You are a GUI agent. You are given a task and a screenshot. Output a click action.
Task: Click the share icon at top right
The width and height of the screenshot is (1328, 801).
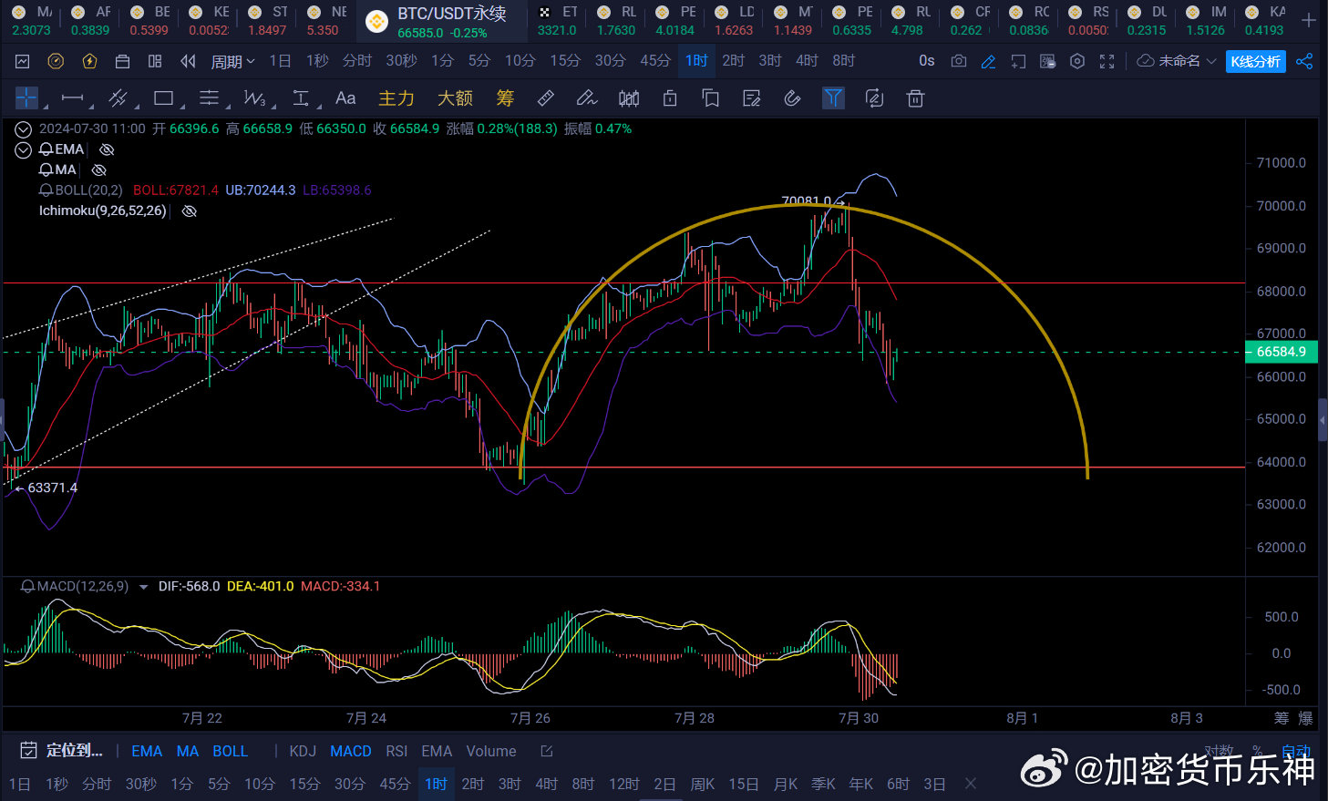pos(1304,61)
